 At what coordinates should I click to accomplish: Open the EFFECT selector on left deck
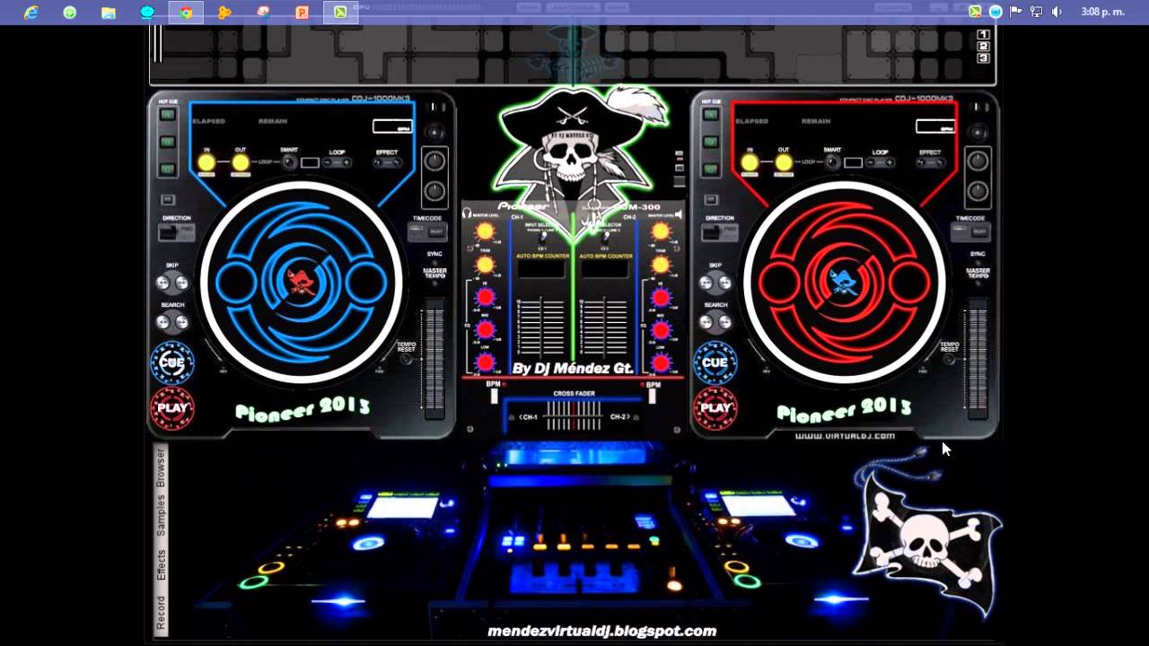tap(387, 162)
